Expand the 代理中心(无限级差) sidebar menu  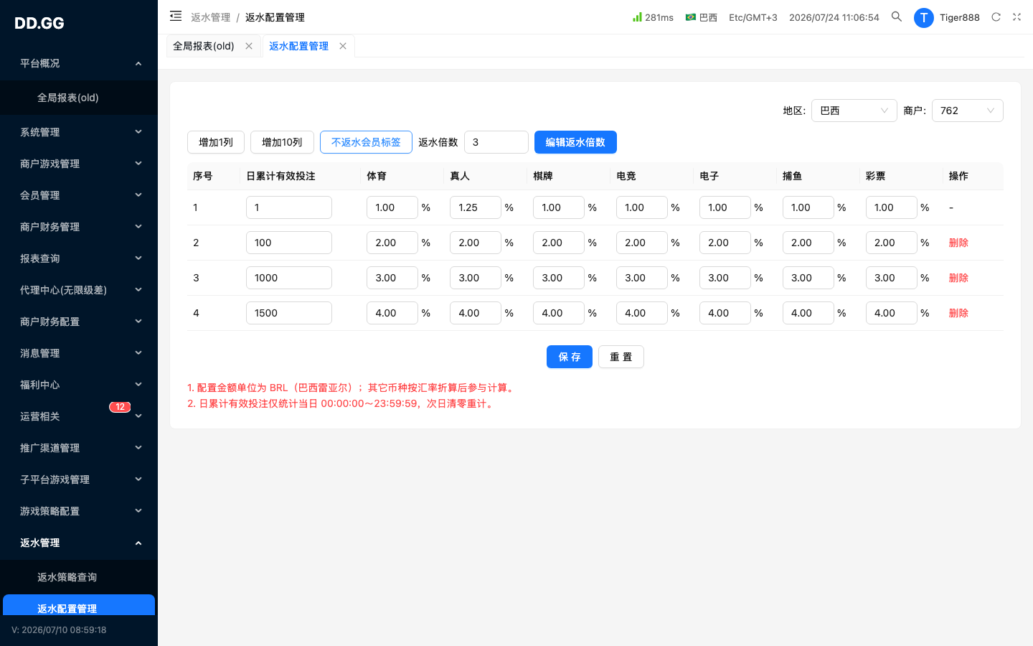79,290
